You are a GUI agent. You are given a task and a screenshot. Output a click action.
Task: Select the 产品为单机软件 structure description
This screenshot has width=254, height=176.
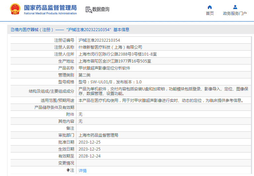point(163,91)
